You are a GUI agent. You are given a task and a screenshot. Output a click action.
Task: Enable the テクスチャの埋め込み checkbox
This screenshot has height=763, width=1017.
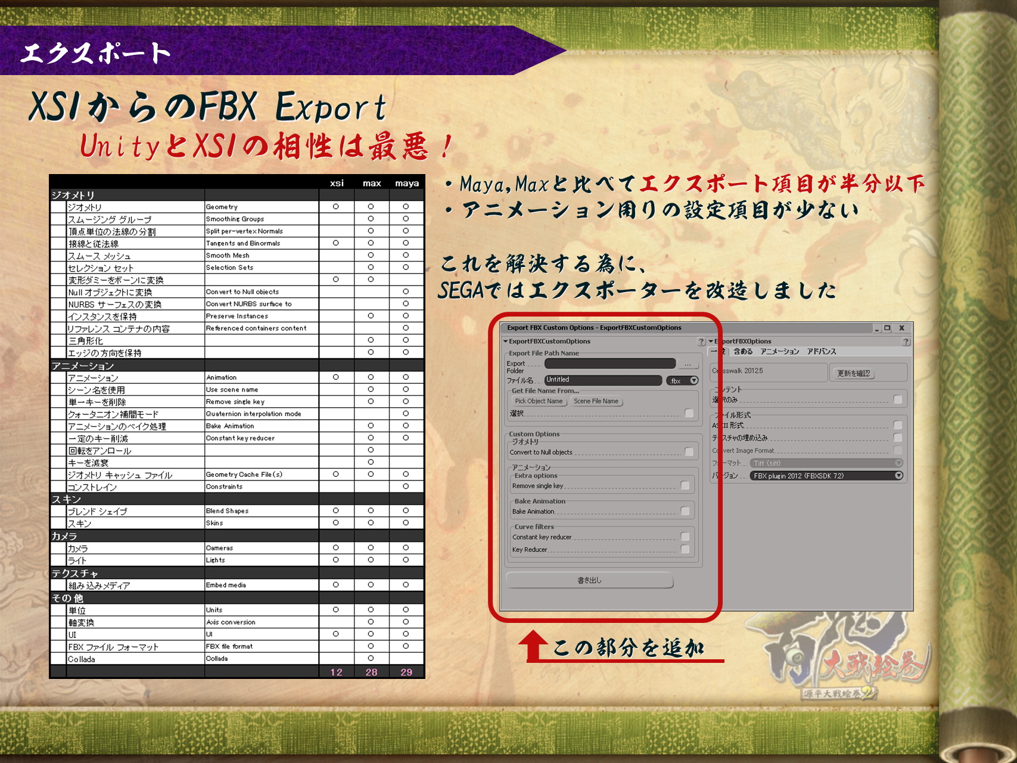[x=898, y=438]
